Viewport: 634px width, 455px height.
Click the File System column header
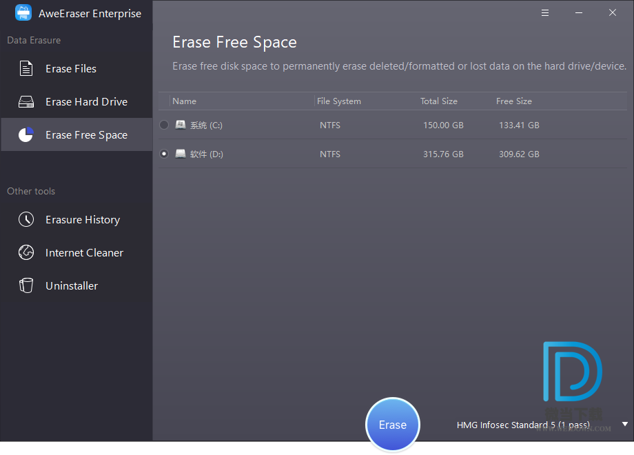339,101
